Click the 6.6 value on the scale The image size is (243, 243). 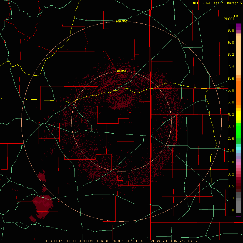pyautogui.click(x=231, y=78)
